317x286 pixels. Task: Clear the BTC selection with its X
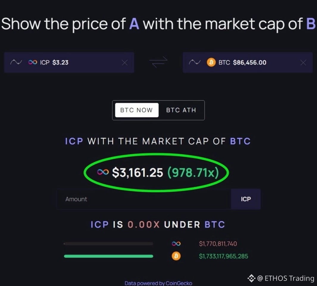click(x=303, y=62)
